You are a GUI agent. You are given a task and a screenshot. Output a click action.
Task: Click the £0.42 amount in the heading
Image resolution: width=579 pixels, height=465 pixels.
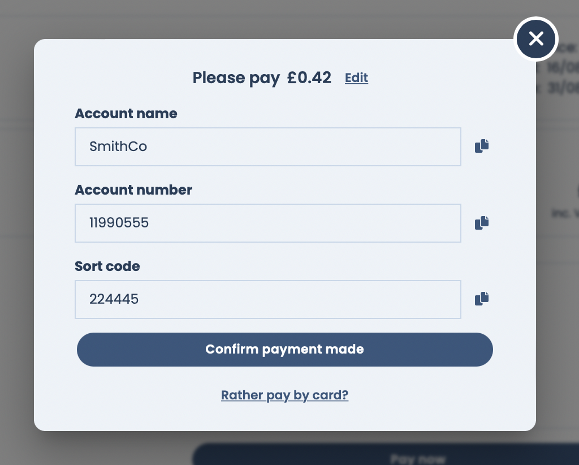tap(309, 78)
